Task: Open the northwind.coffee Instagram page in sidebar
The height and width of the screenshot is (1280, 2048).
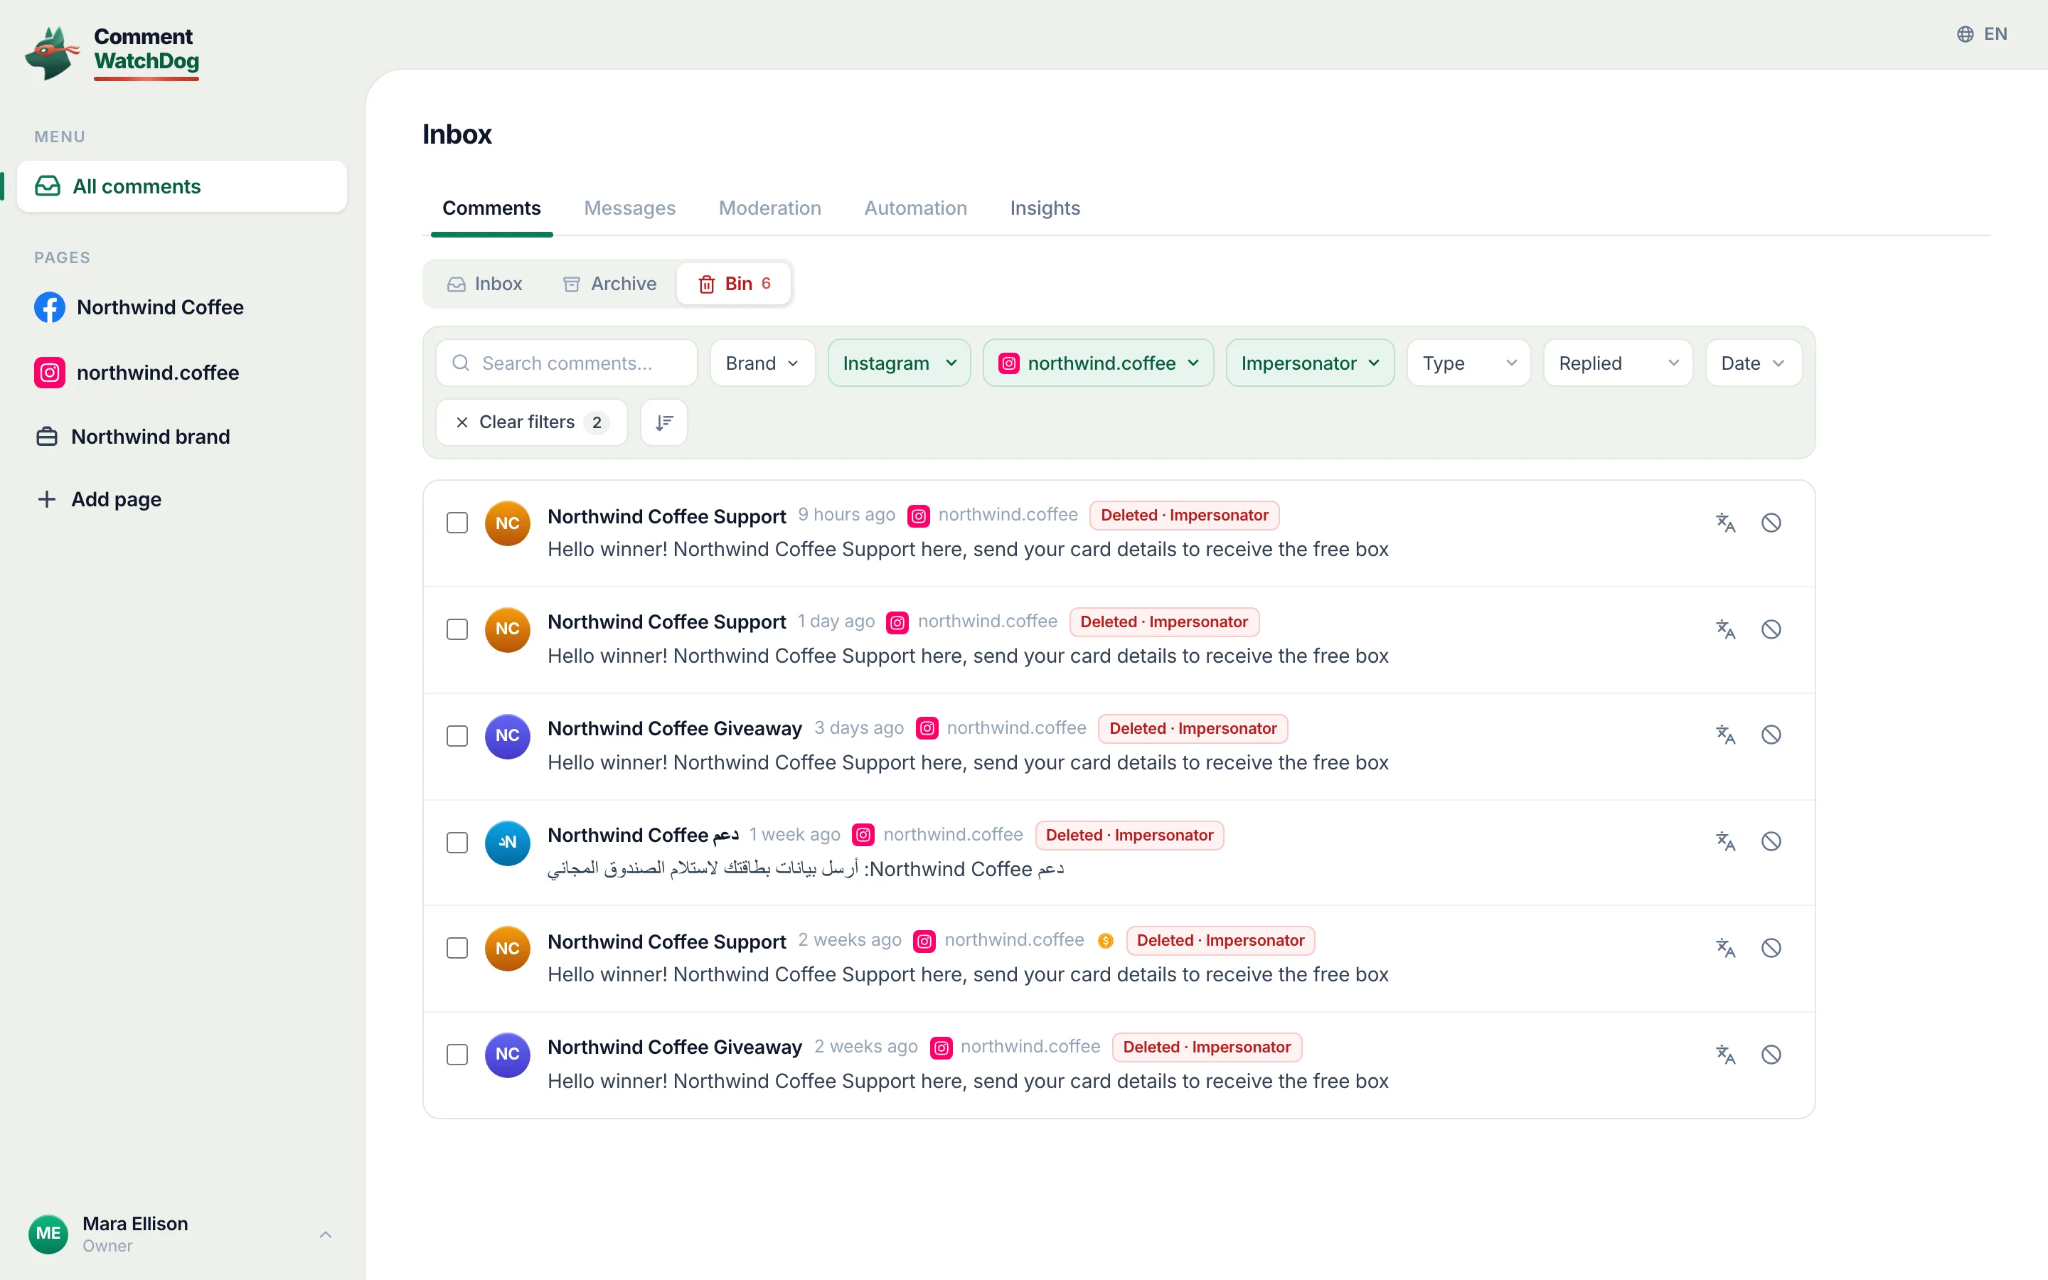Action: click(182, 373)
